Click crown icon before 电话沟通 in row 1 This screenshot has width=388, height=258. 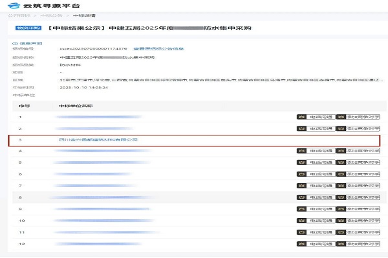[301, 117]
